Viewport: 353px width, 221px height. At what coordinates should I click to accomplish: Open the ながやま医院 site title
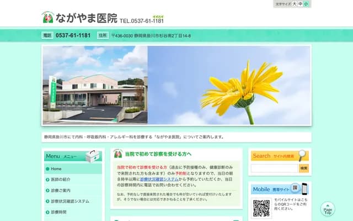87,18
